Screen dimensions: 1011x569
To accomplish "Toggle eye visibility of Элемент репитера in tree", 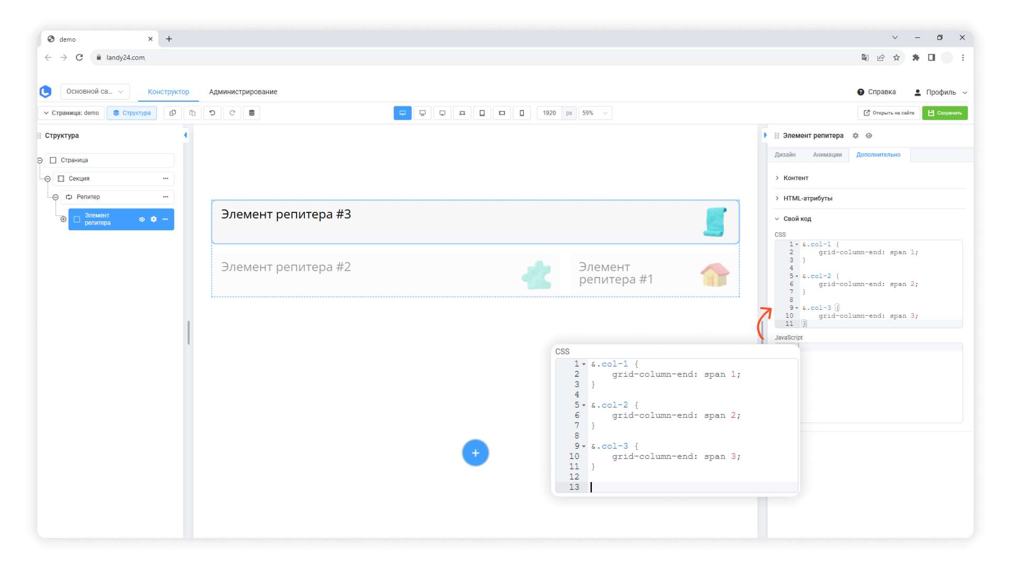I will [142, 219].
